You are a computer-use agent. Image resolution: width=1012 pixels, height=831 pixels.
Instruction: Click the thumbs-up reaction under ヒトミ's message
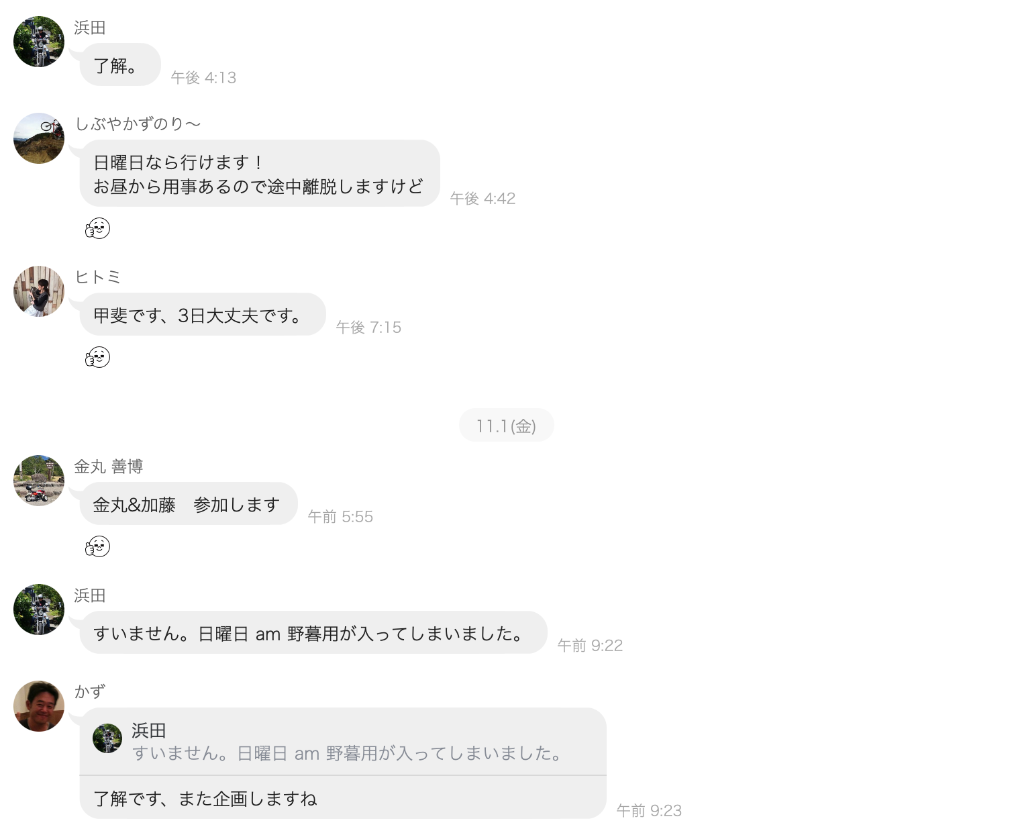(97, 357)
